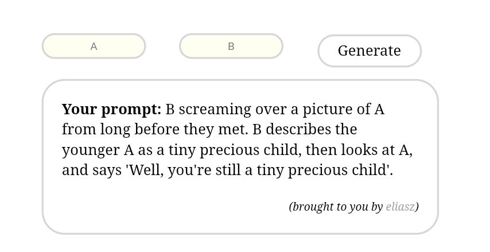
Task: Click the word 'picture' in the prompt
Action: tap(322, 110)
